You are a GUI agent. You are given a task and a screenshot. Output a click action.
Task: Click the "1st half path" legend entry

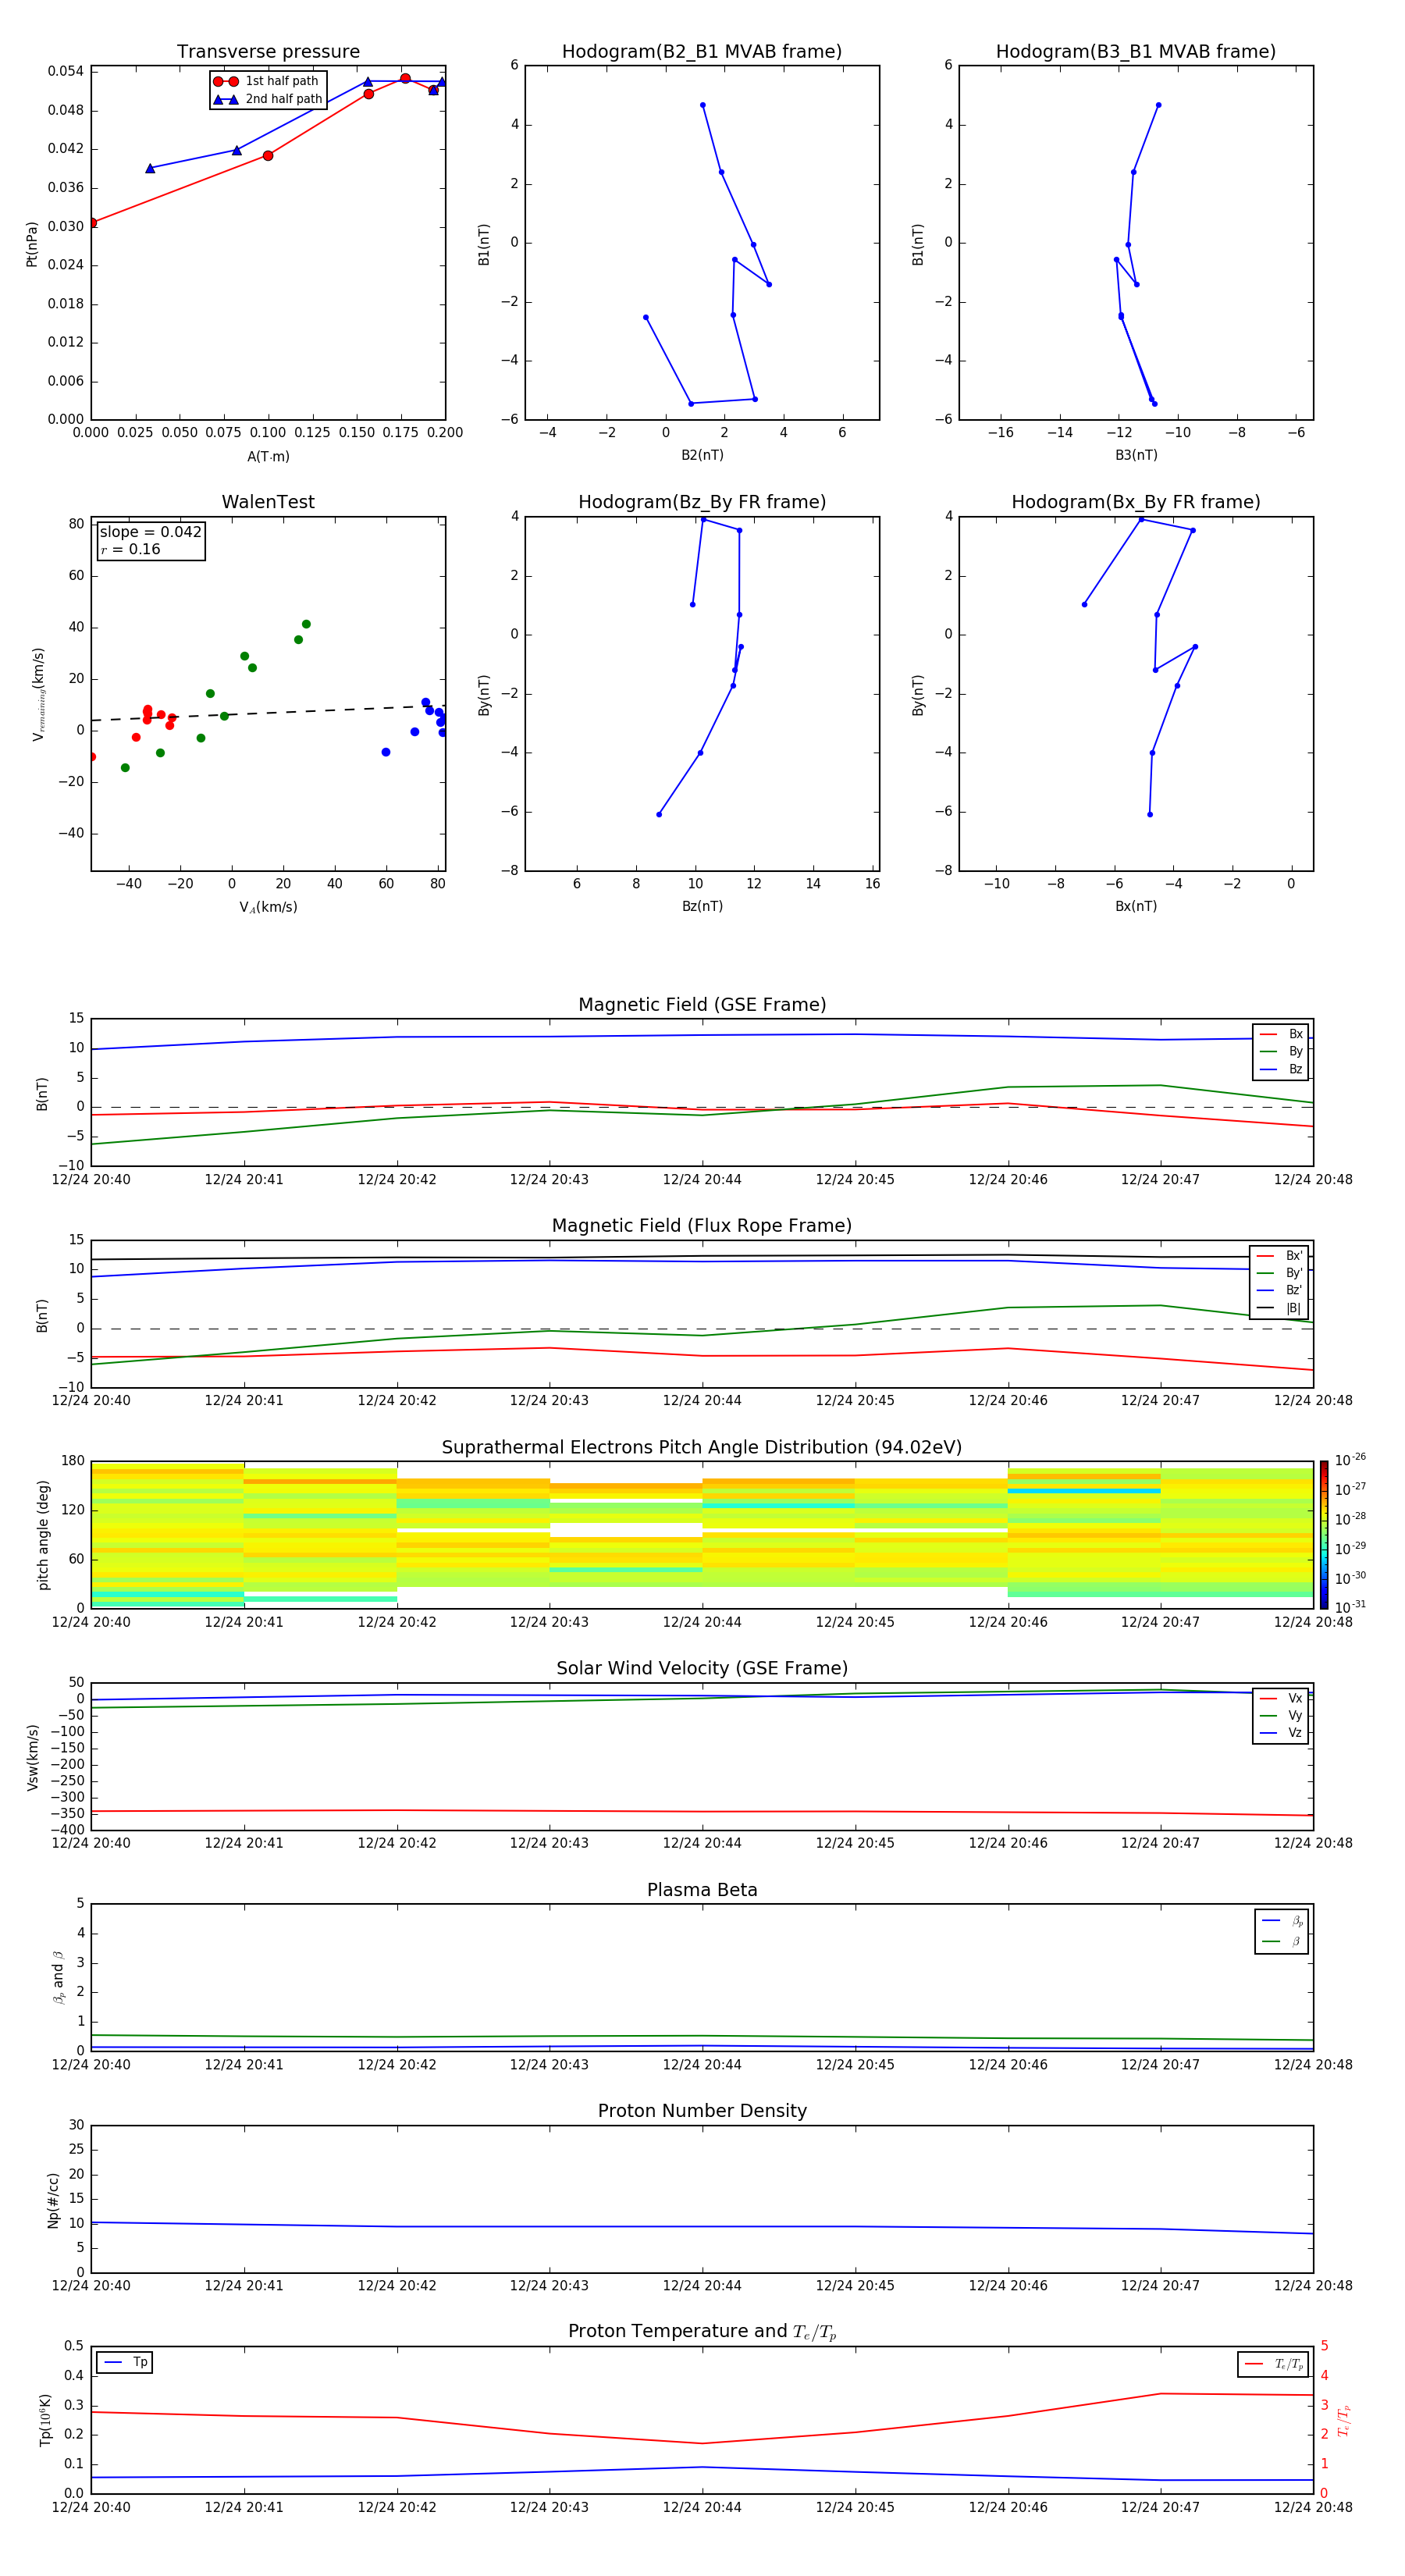coord(266,81)
